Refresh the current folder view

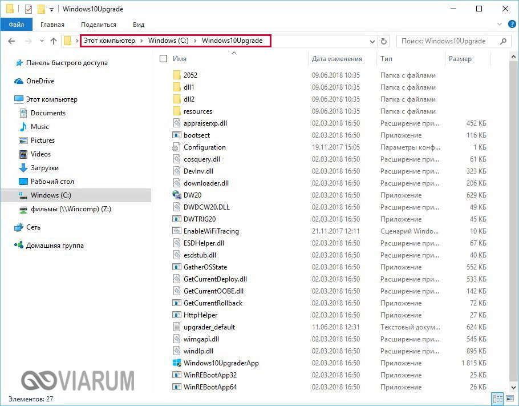tap(384, 41)
